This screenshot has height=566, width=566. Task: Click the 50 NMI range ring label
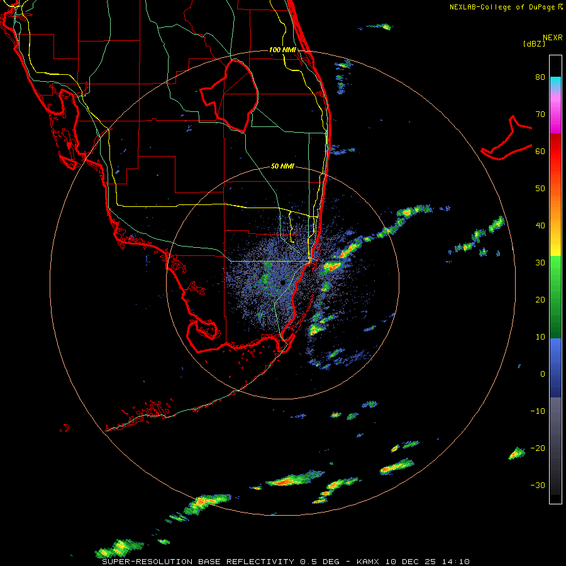pos(282,166)
